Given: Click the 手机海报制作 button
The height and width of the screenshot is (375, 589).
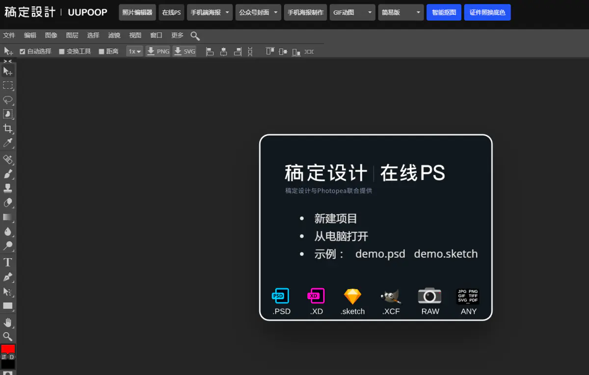Looking at the screenshot, I should coord(305,12).
